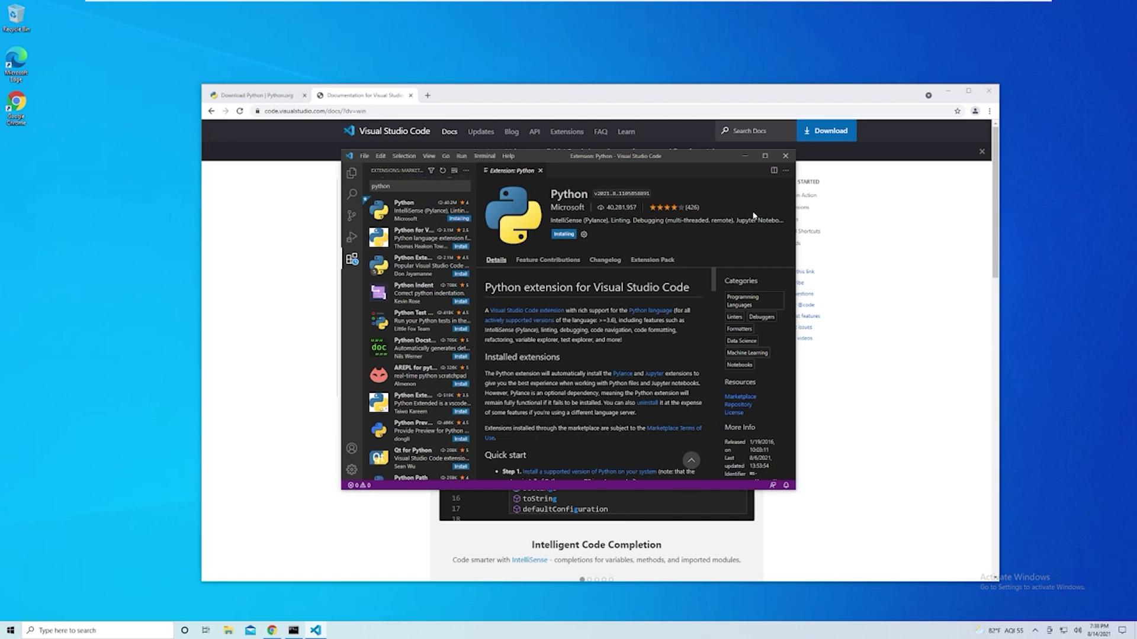This screenshot has height=639, width=1137.
Task: Click the Extensions icon in activity bar
Action: 352,259
